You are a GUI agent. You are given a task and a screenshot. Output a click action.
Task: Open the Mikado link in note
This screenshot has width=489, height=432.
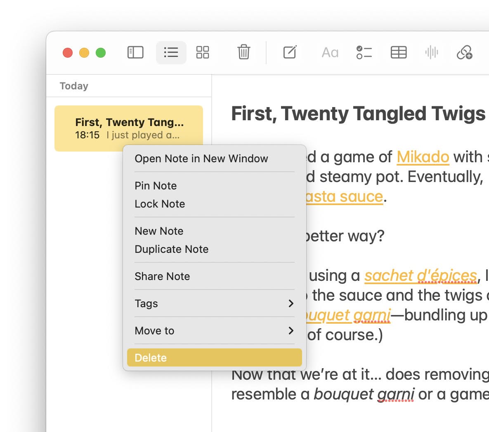(x=423, y=157)
